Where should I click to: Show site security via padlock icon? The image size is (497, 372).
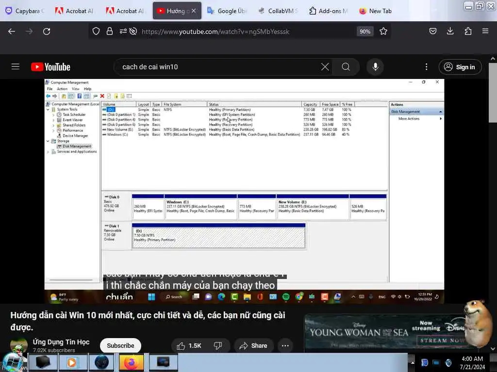[x=110, y=31]
